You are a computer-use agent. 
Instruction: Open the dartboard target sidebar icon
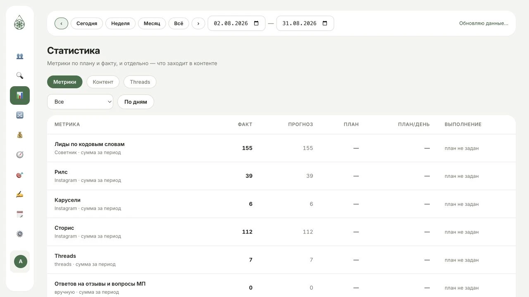[x=20, y=175]
